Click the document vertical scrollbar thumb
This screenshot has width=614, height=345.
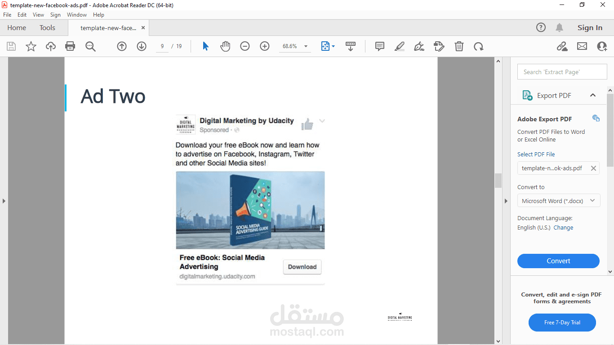(498, 181)
